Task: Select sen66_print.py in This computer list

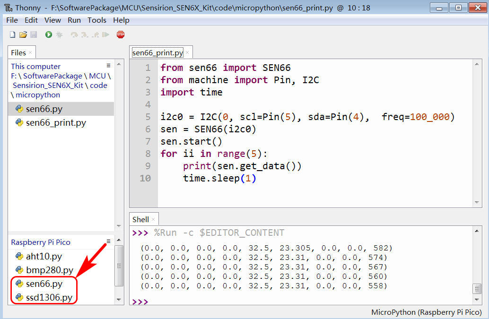Action: coord(56,123)
